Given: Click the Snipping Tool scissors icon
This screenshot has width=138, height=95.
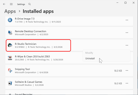Looking at the screenshot, I should (x=10, y=71).
